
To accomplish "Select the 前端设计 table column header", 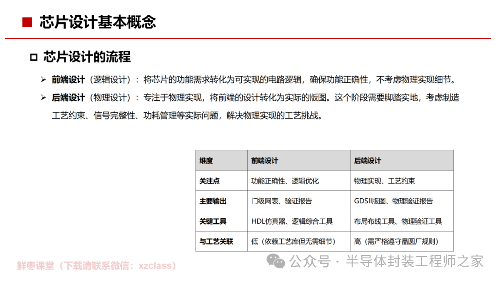I will click(265, 161).
